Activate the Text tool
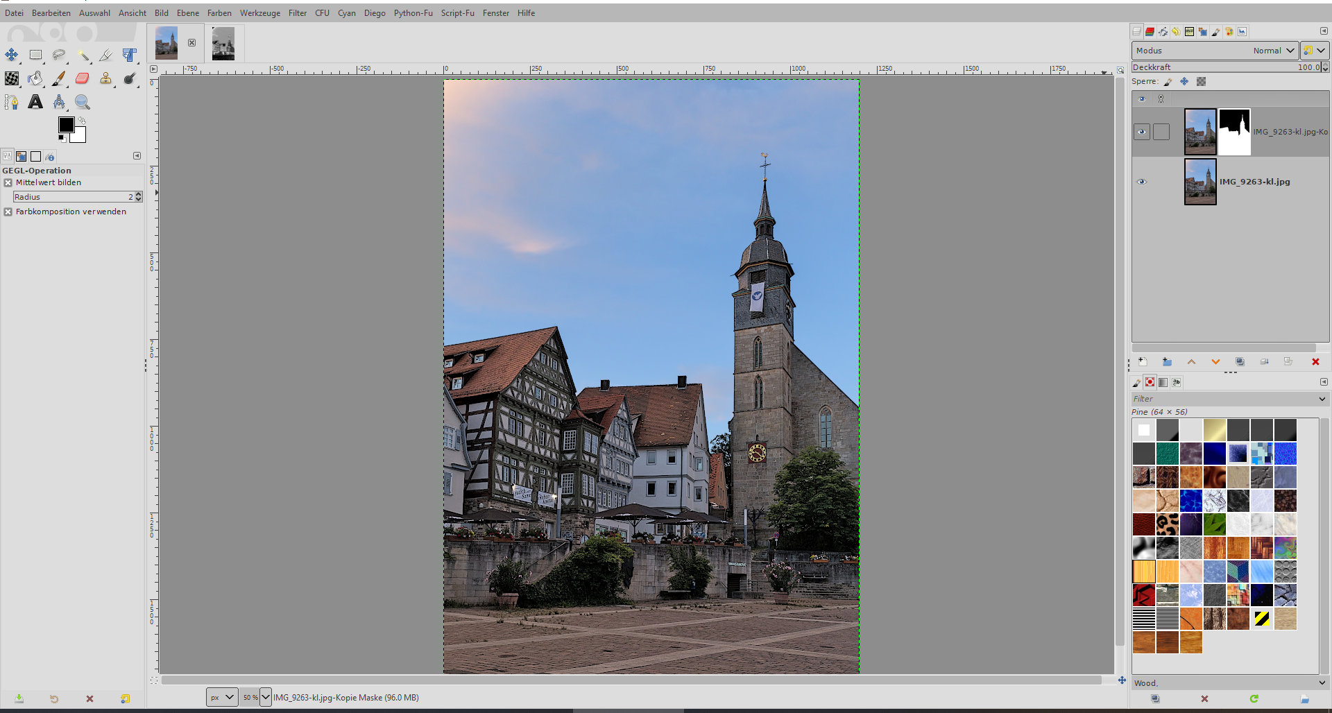Screen dimensions: 1332x713 pyautogui.click(x=35, y=102)
